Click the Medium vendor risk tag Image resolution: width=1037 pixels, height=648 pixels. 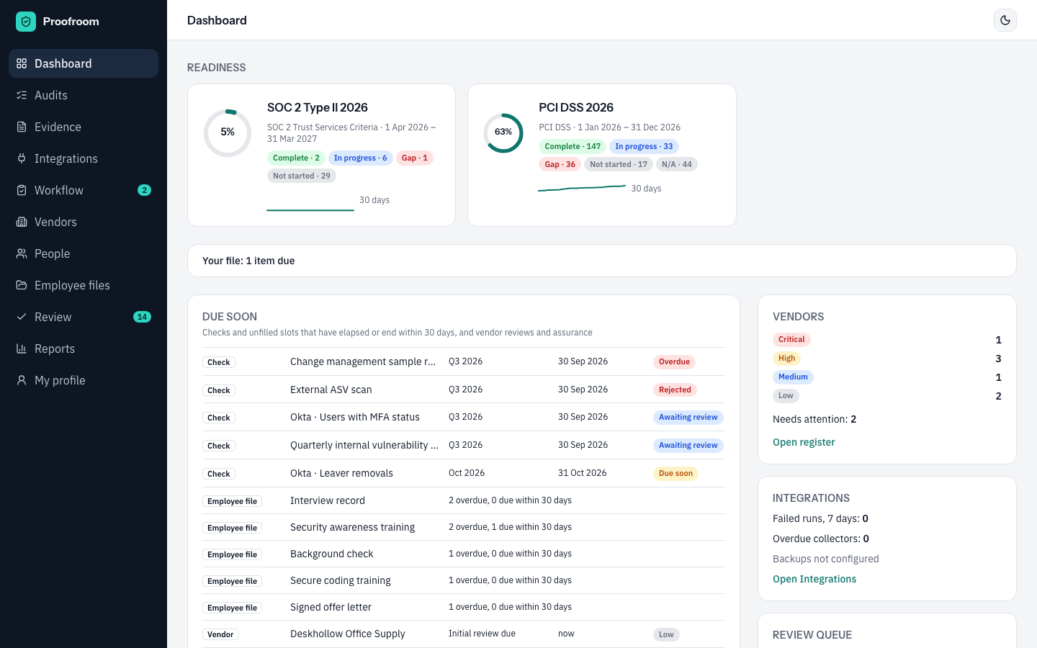(793, 377)
